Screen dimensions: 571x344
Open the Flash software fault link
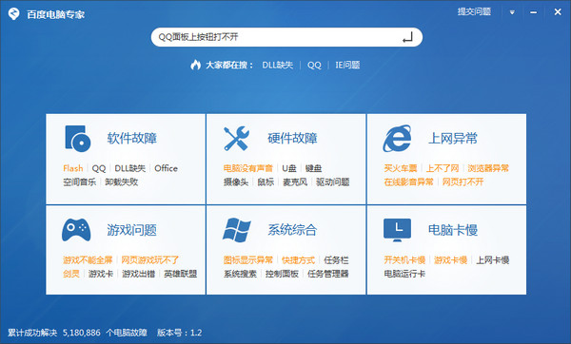(73, 168)
